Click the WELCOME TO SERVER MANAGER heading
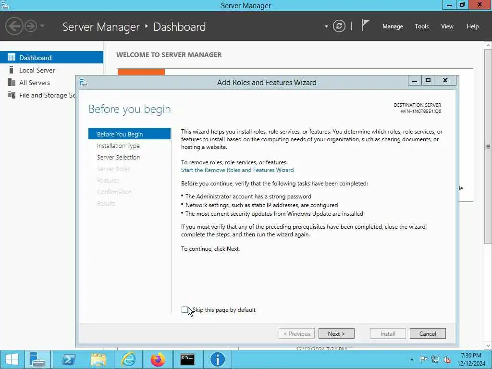492x369 pixels. [169, 55]
